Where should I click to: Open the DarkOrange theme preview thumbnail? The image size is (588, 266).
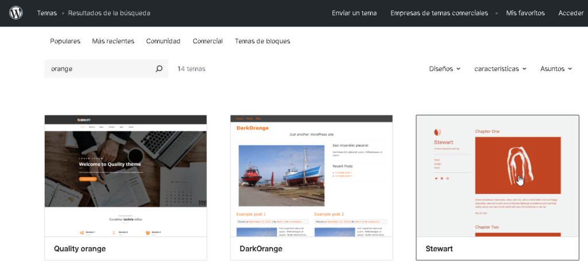click(x=311, y=176)
